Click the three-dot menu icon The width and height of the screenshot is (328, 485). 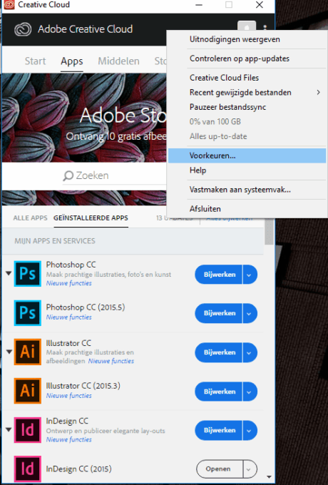coord(265,27)
